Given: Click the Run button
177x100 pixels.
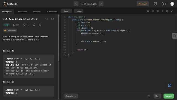Looking at the screenshot, I should click(x=157, y=96).
